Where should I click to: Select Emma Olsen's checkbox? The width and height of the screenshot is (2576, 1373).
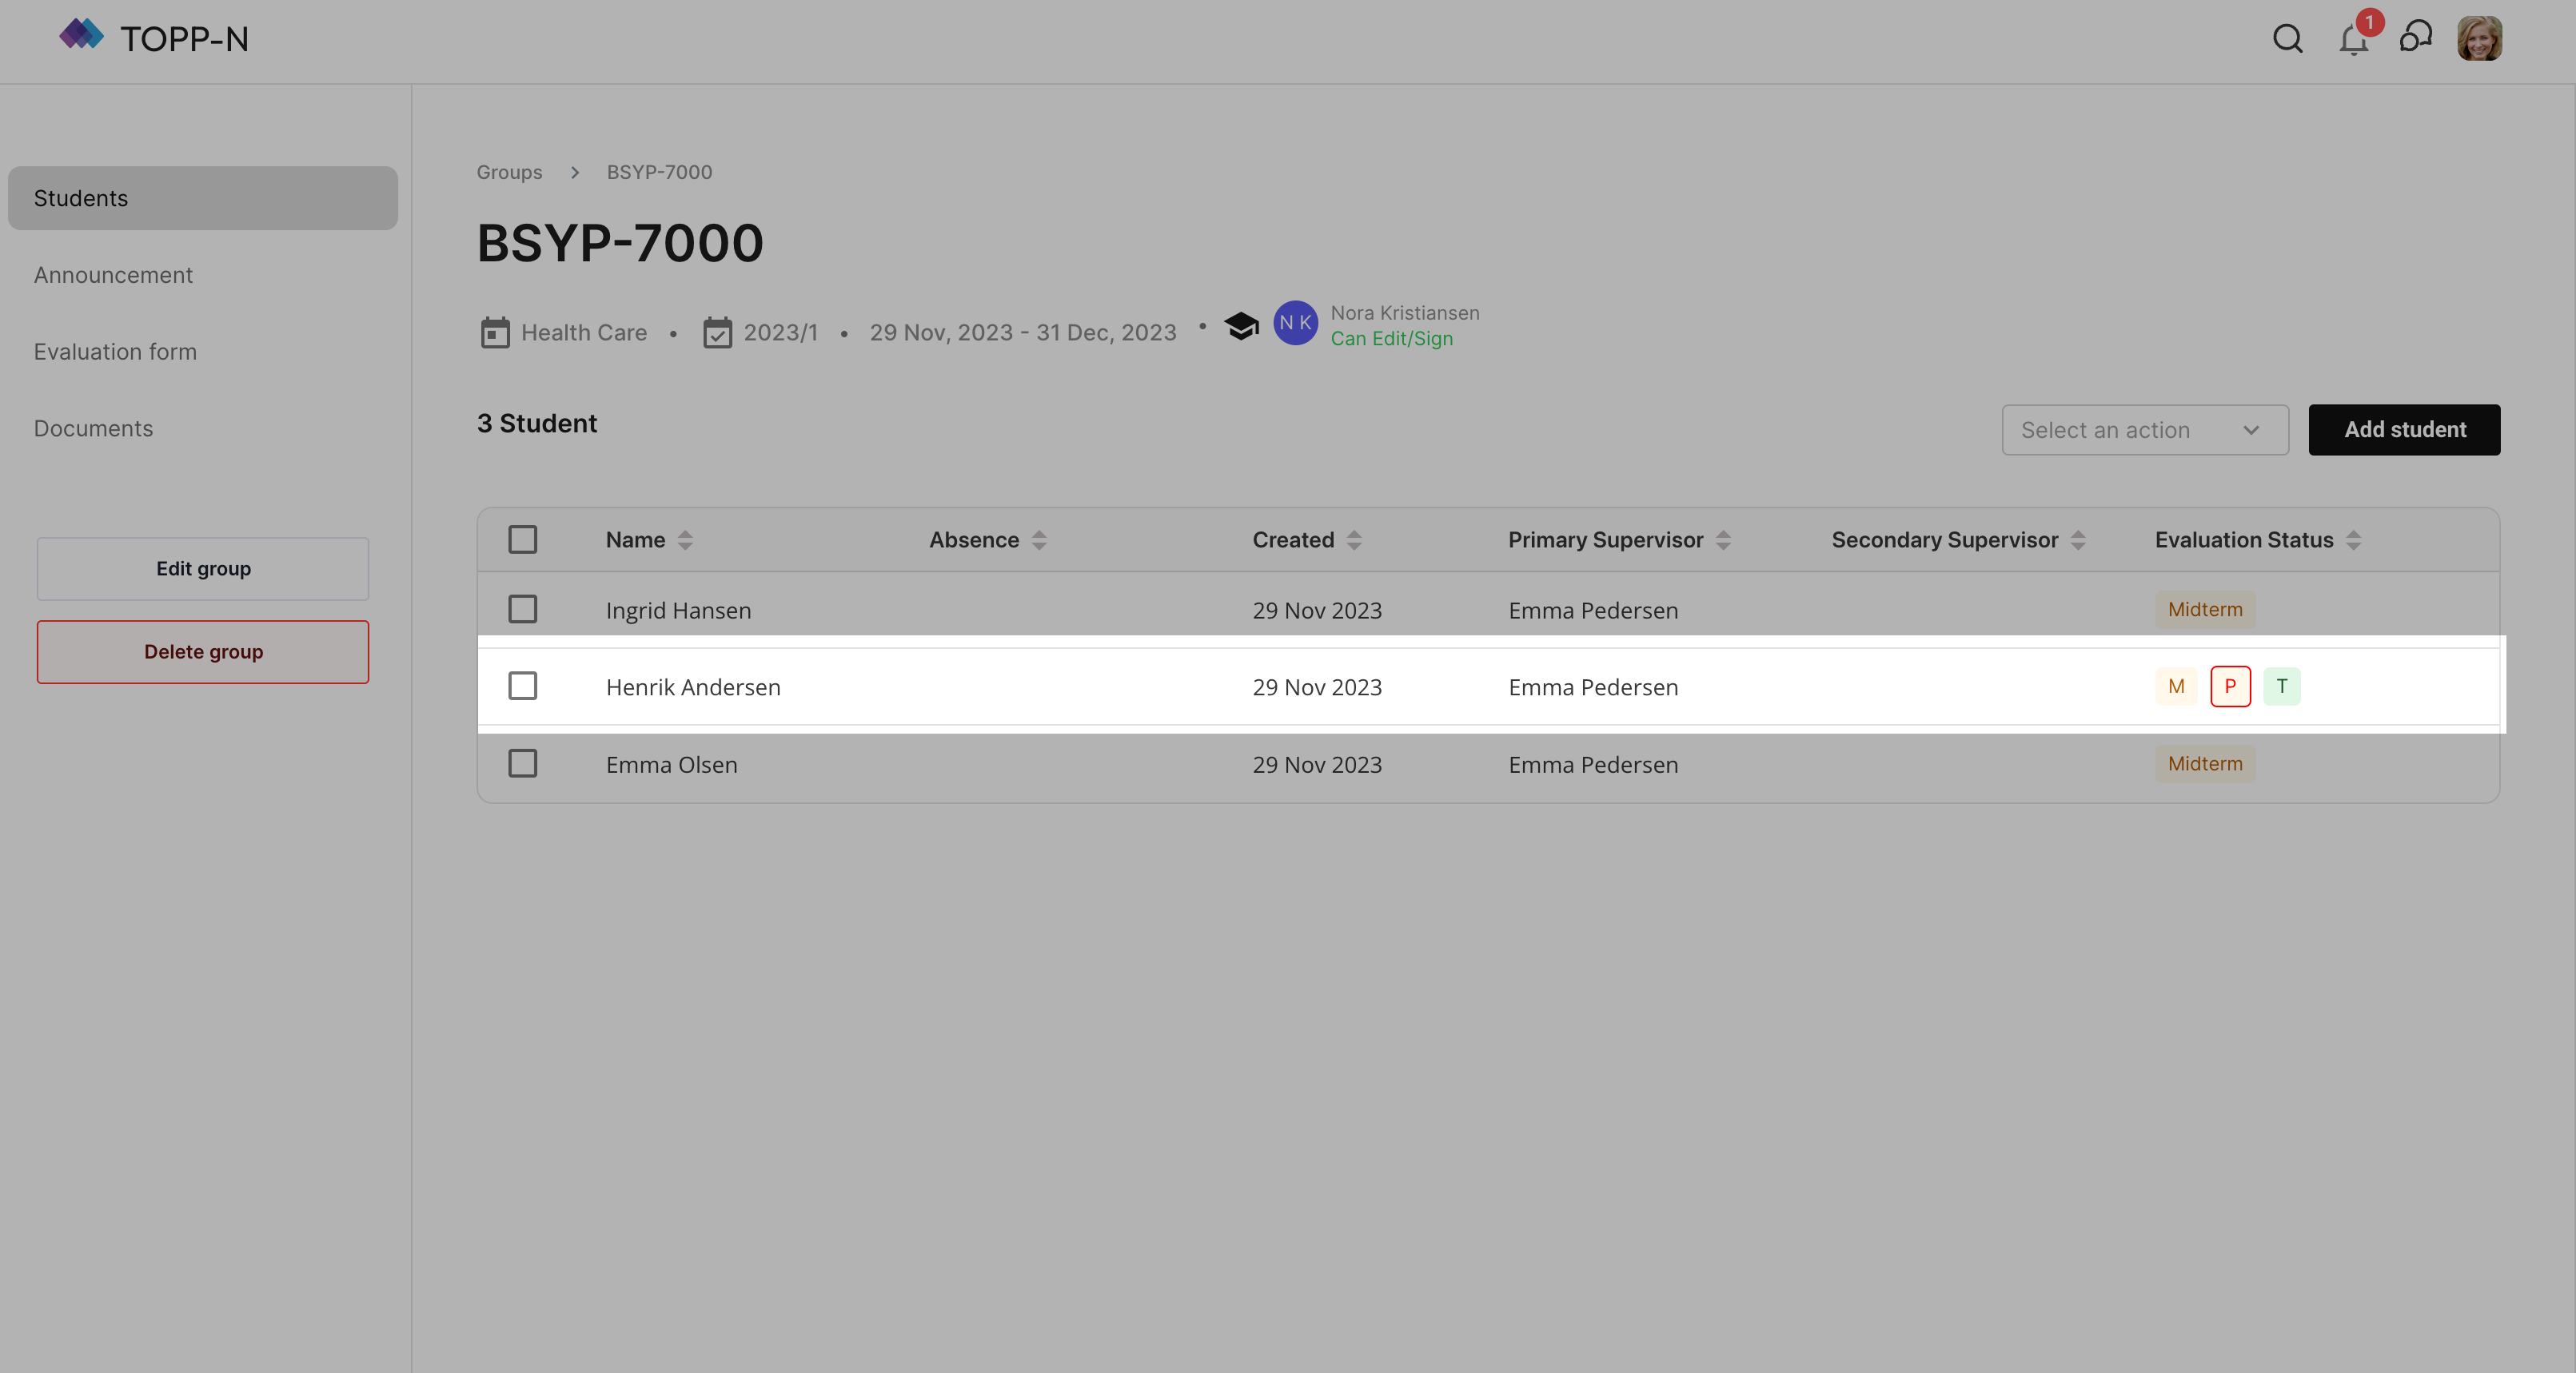tap(523, 763)
